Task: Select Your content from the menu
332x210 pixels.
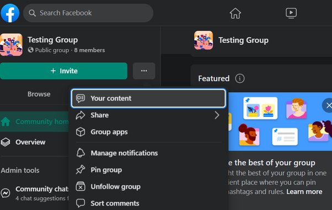Action: pyautogui.click(x=148, y=98)
